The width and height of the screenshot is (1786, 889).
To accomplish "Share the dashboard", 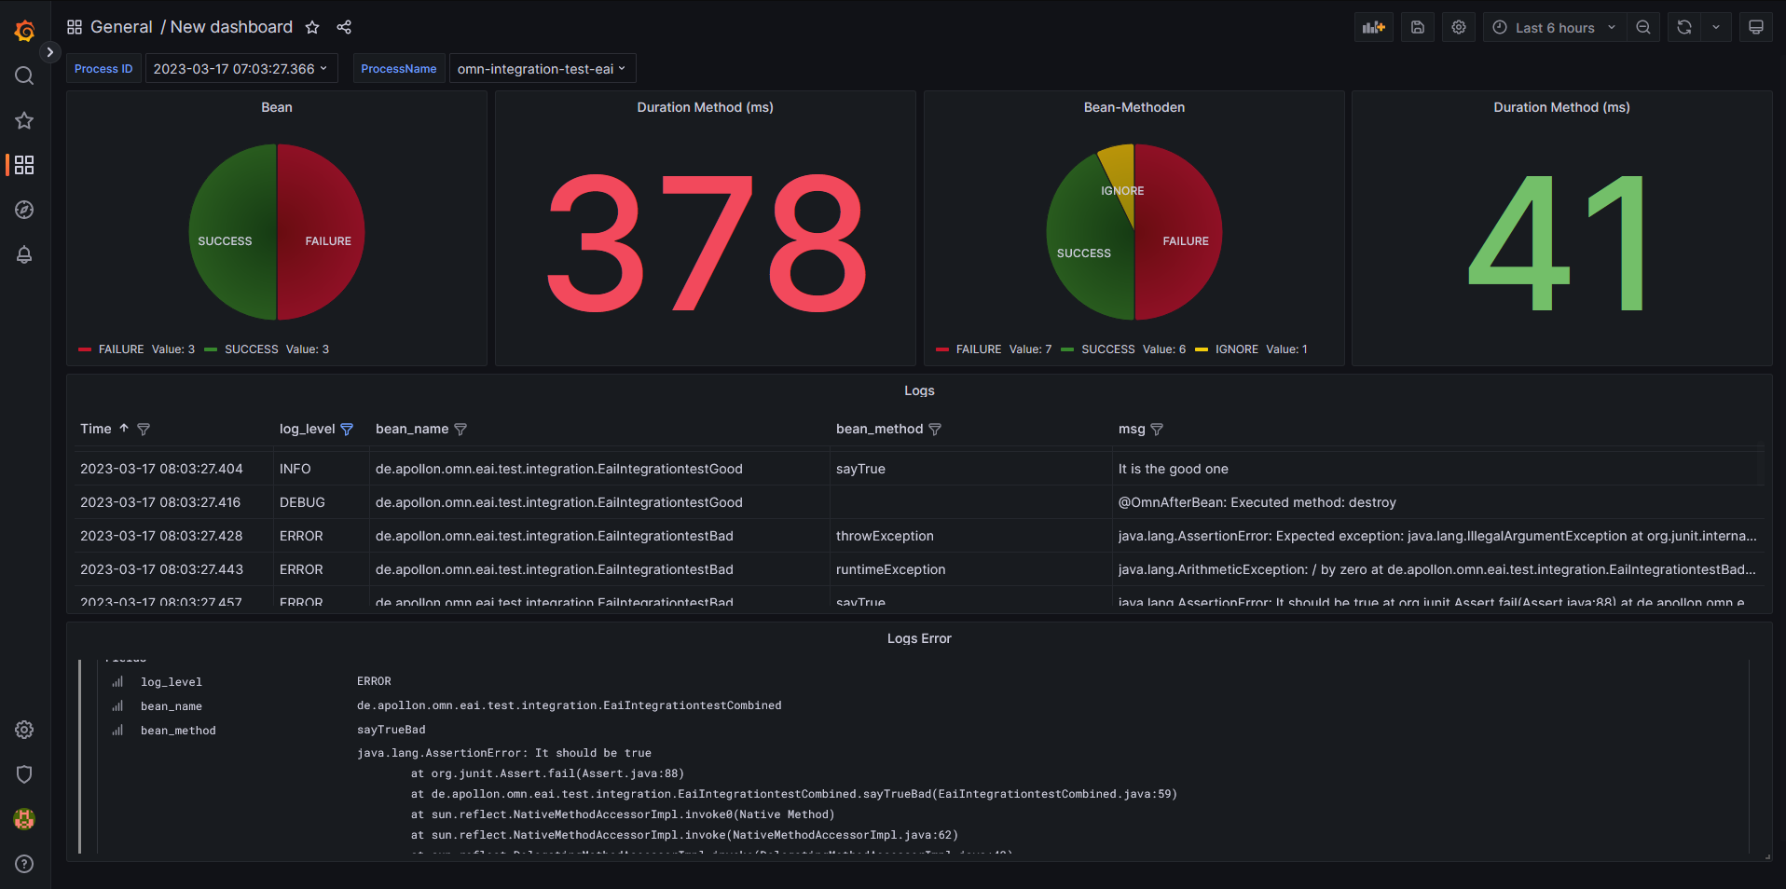I will coord(344,28).
